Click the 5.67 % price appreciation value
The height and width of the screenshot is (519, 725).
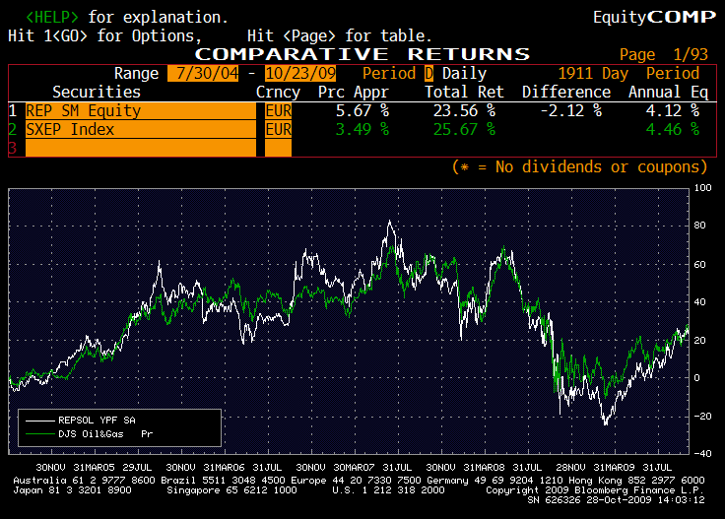click(362, 111)
